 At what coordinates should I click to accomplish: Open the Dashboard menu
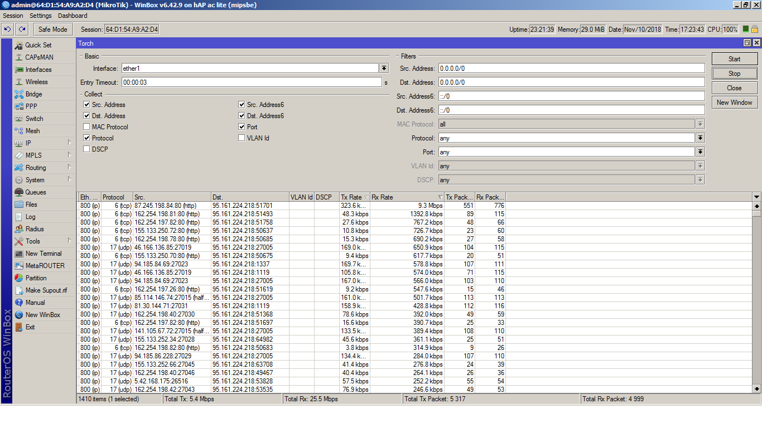click(x=73, y=16)
